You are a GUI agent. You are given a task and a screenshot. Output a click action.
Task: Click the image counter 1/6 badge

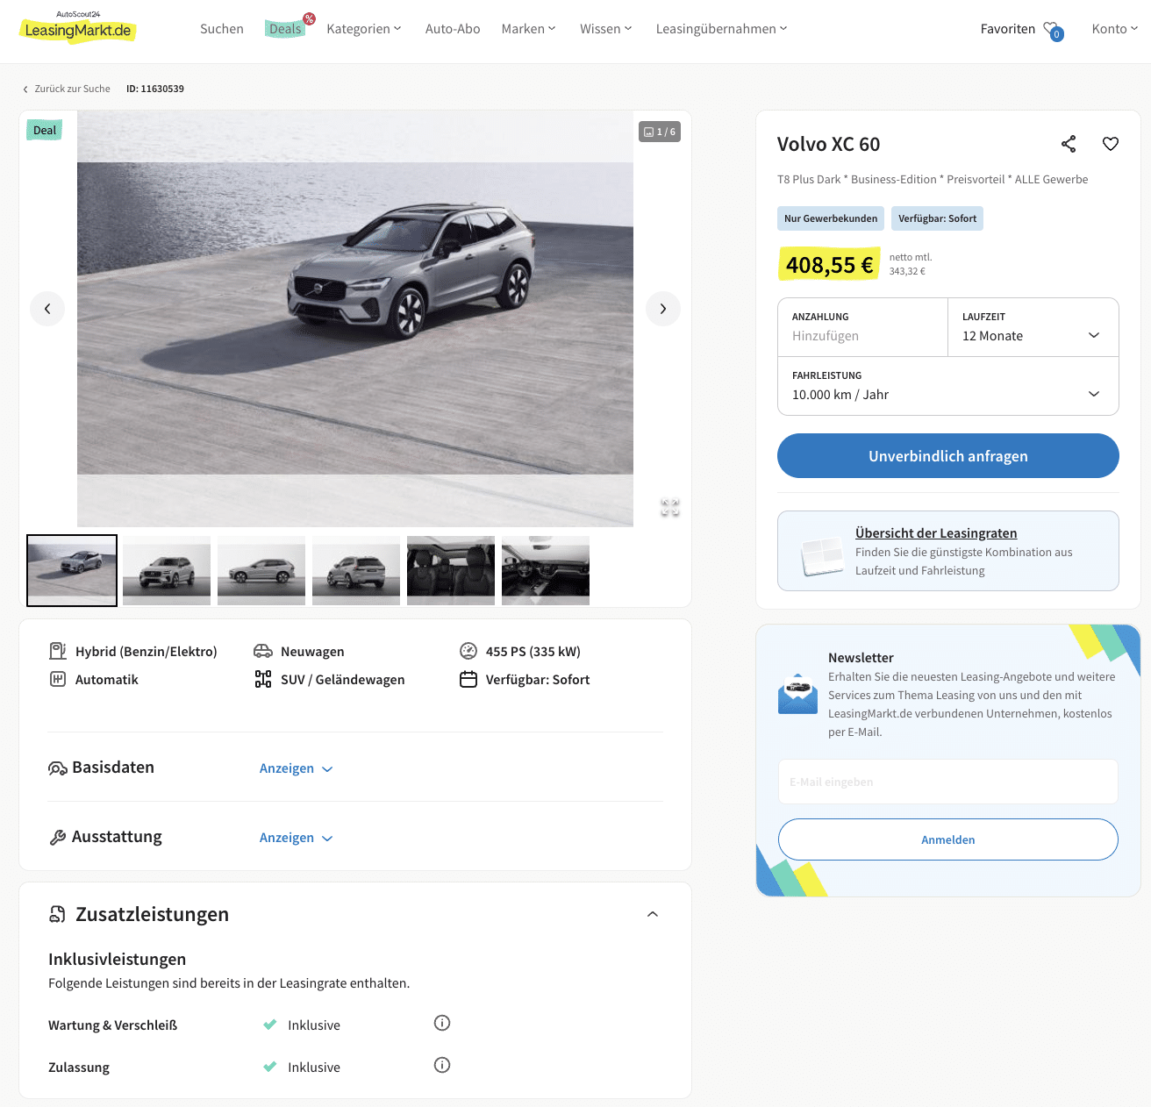click(x=660, y=132)
